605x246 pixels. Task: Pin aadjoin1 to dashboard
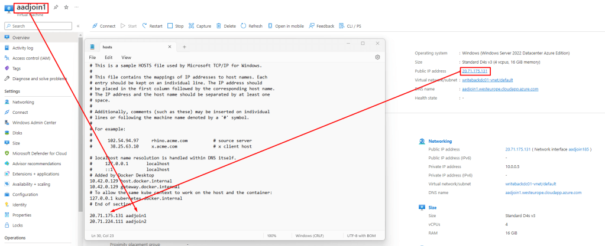pos(55,6)
